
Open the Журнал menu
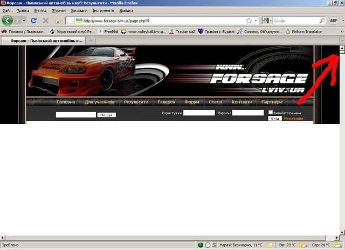[59, 10]
